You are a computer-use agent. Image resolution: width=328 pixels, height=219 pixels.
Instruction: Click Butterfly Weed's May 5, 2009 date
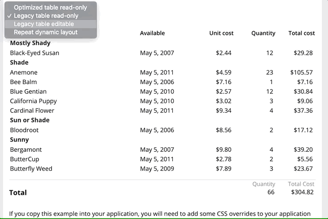tap(157, 169)
